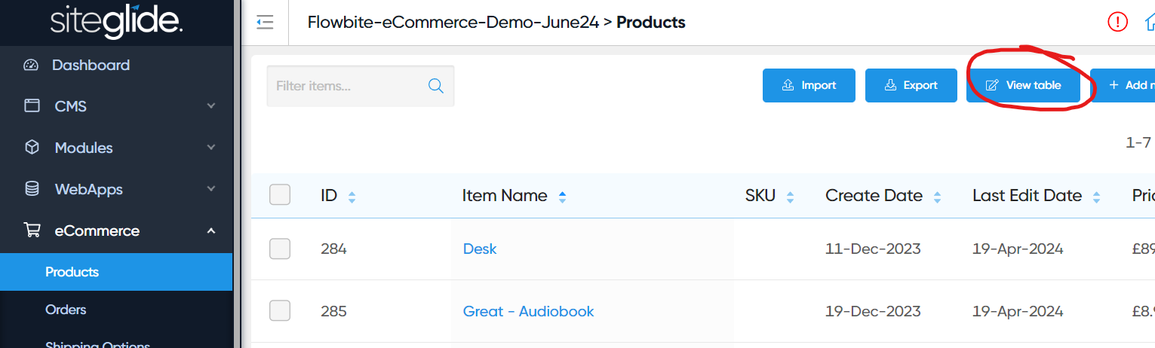Sort by Create Date using its arrows
The width and height of the screenshot is (1155, 348).
pos(937,197)
